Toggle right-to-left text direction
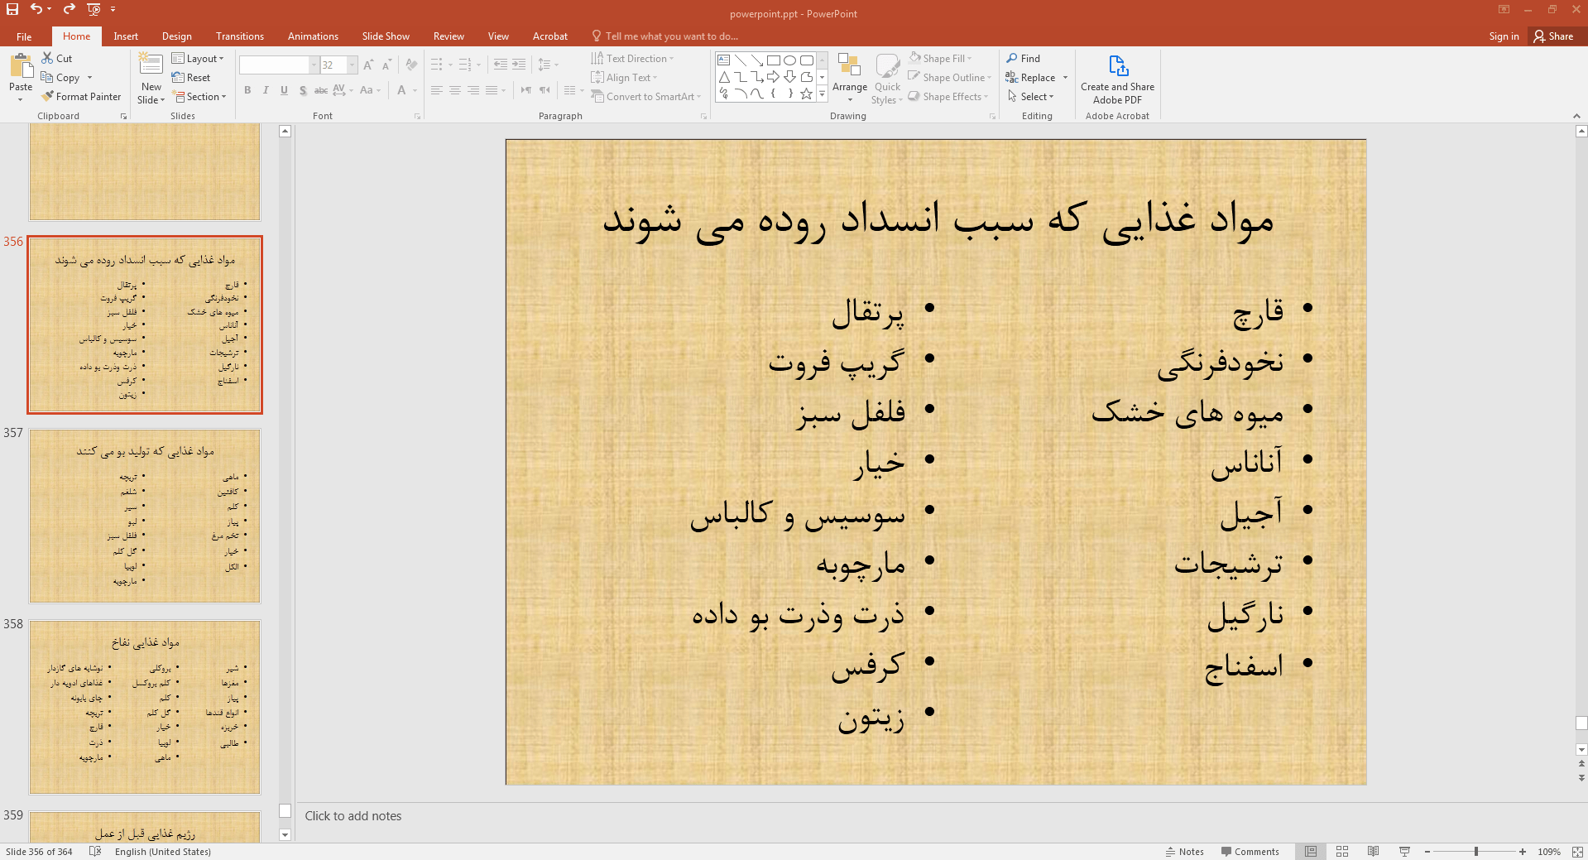 545,90
